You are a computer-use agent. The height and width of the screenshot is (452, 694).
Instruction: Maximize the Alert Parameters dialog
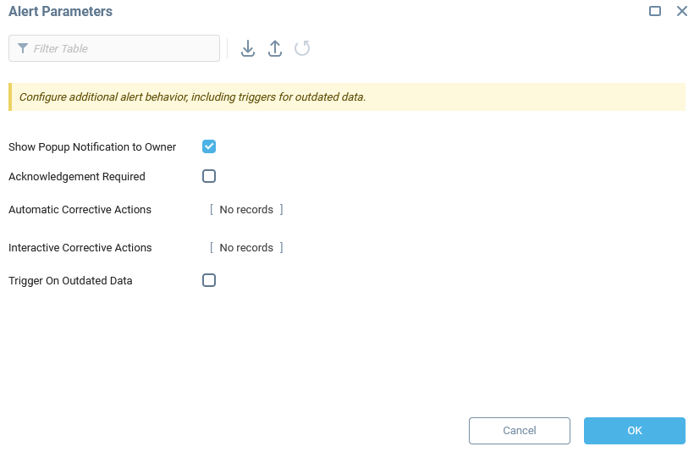click(x=655, y=11)
